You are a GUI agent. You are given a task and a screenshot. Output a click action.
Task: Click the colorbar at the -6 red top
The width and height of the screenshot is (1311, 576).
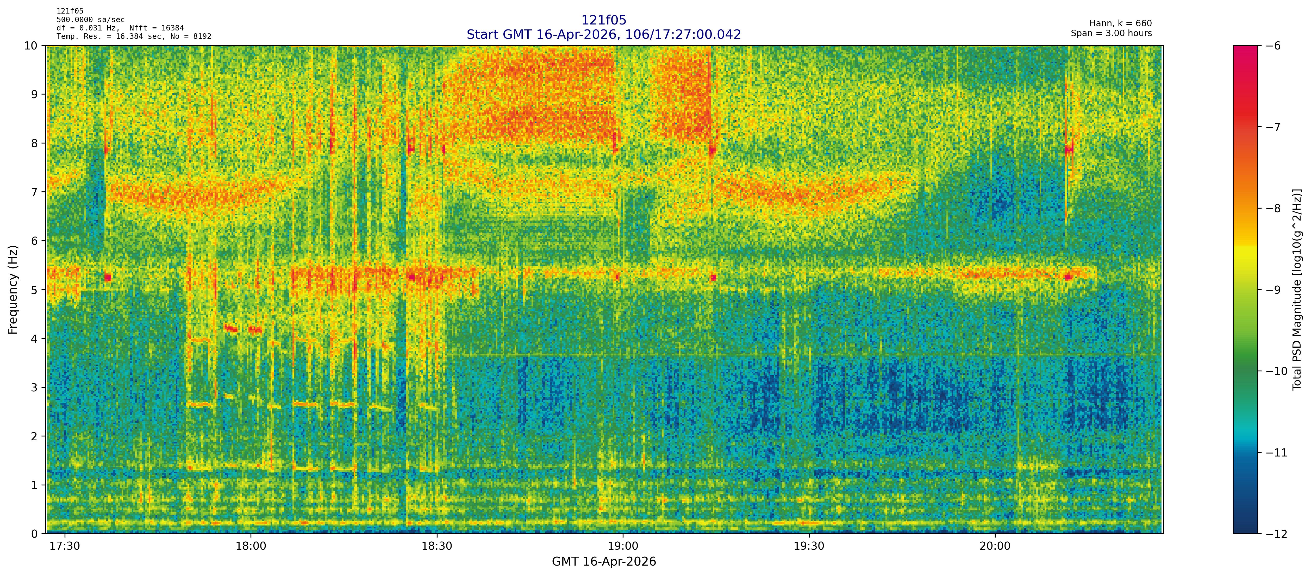point(1245,49)
